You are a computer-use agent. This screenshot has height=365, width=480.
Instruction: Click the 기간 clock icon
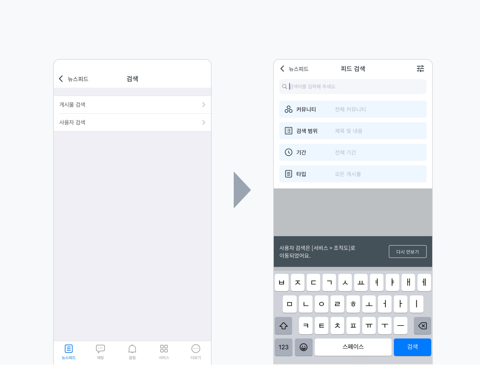[288, 152]
